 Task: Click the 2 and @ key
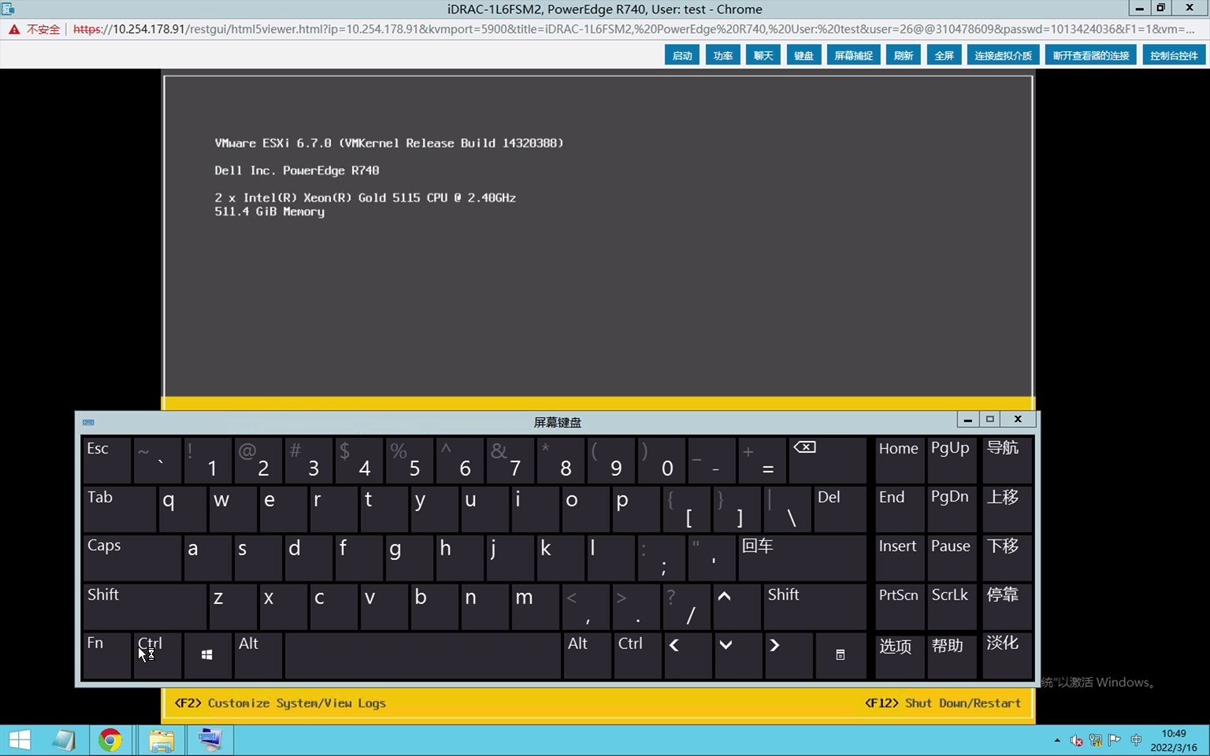pyautogui.click(x=258, y=461)
